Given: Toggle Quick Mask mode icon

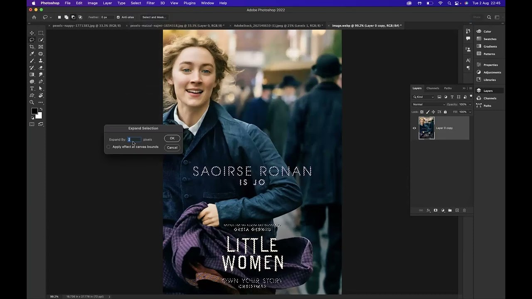Looking at the screenshot, I should [32, 124].
